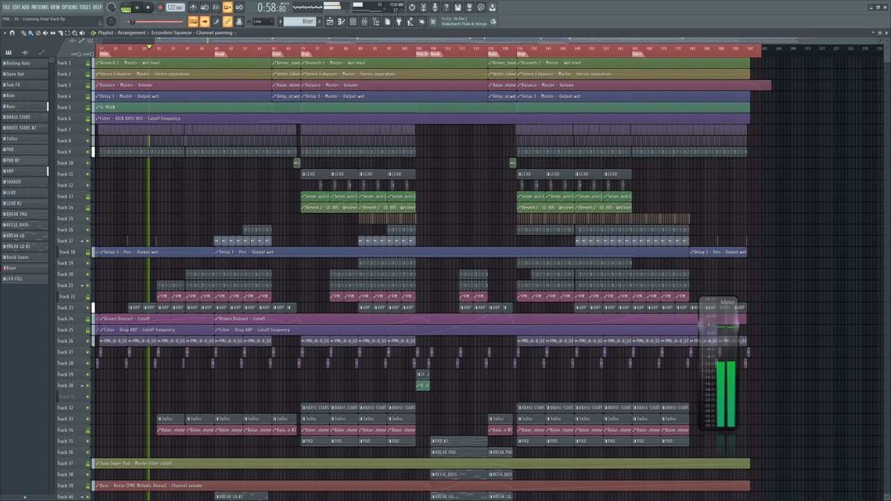891x501 pixels.
Task: Toggle the Track 15 mute switch
Action: [88, 218]
